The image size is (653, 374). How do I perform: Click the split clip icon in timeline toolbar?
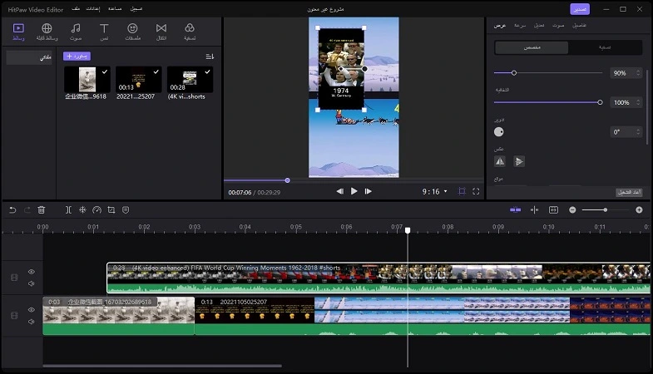coord(68,210)
